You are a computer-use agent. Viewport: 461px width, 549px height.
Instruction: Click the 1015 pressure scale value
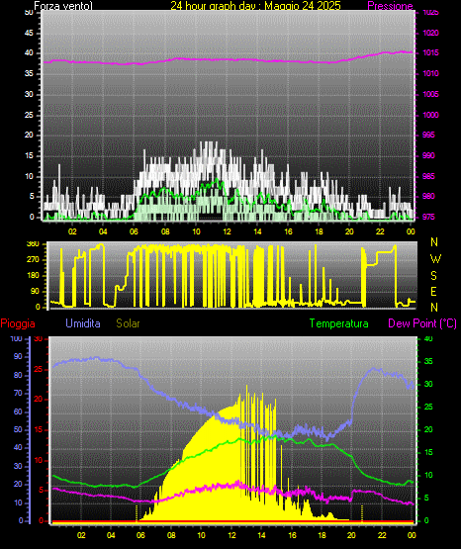(430, 52)
